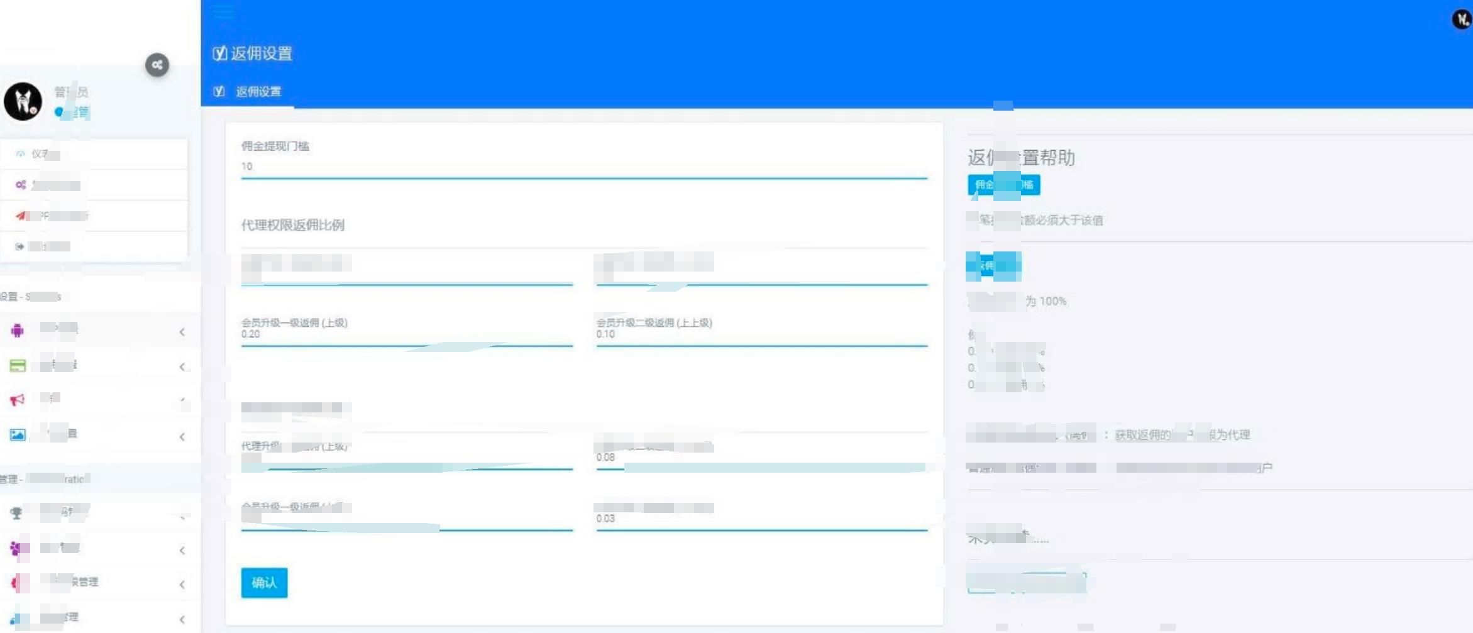The width and height of the screenshot is (1473, 633).
Task: Expand the picture menu row chevron
Action: pos(182,436)
